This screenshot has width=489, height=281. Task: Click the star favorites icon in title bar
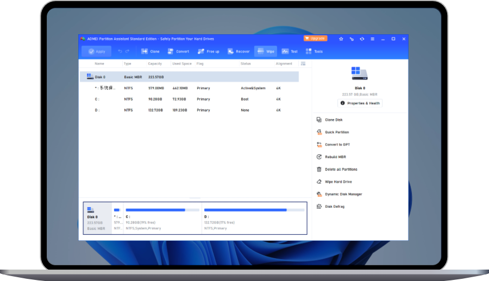(341, 39)
